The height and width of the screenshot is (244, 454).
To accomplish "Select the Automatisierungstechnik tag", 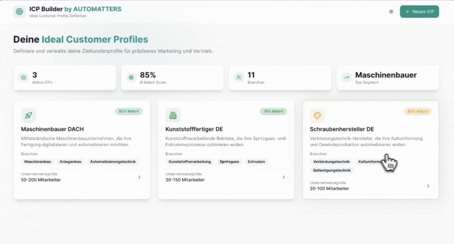I will pyautogui.click(x=113, y=162).
